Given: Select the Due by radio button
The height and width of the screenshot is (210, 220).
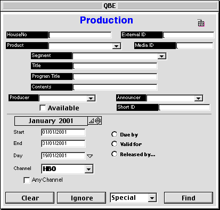Looking at the screenshot, I should 115,134.
